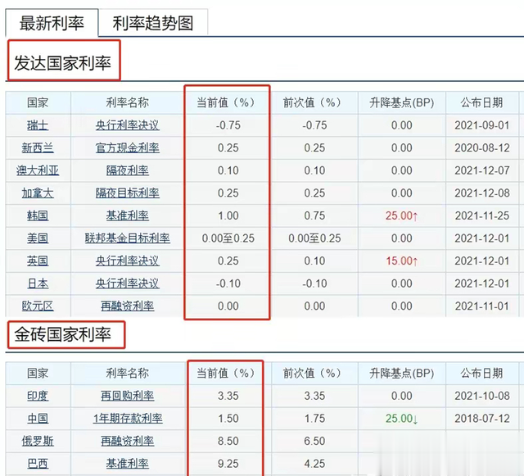Screen dimensions: 524x476
Task: Select publication date 2021-11-01
Action: (482, 306)
